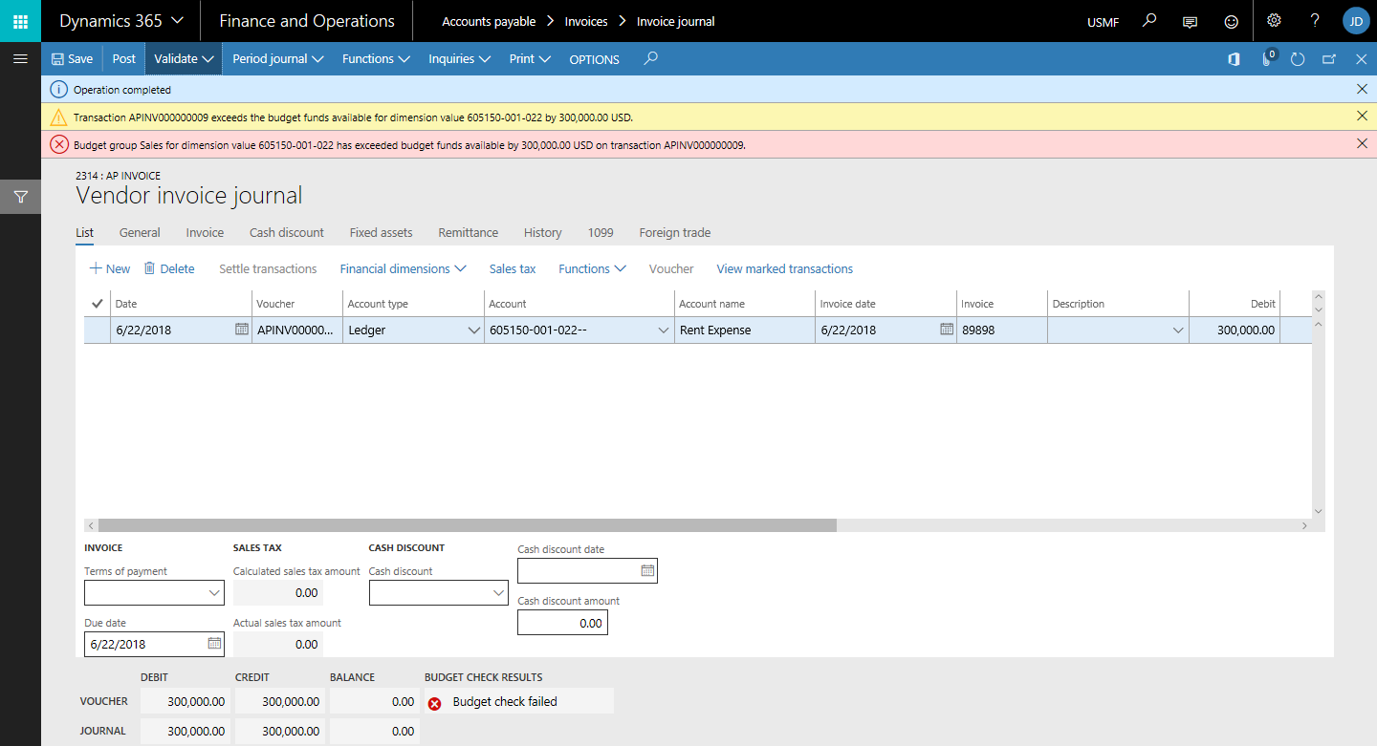Open in Microsoft Office icon
The height and width of the screenshot is (746, 1377).
[1235, 59]
